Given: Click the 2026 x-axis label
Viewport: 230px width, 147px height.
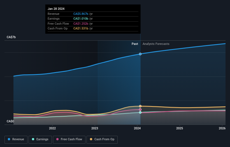Looking at the screenshot, I should pyautogui.click(x=222, y=128).
